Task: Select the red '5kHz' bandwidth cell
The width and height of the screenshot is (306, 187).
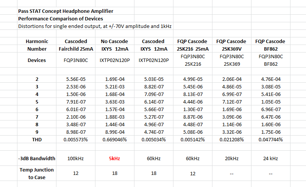Action: click(x=114, y=159)
